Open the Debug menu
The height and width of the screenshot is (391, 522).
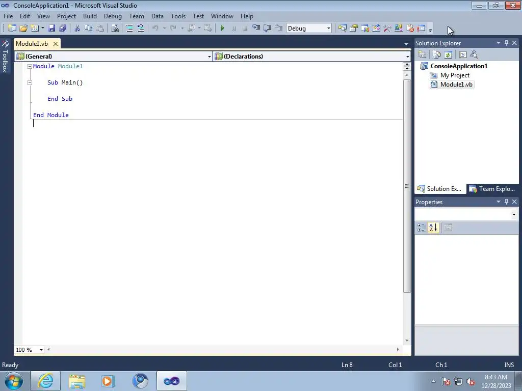pyautogui.click(x=113, y=16)
